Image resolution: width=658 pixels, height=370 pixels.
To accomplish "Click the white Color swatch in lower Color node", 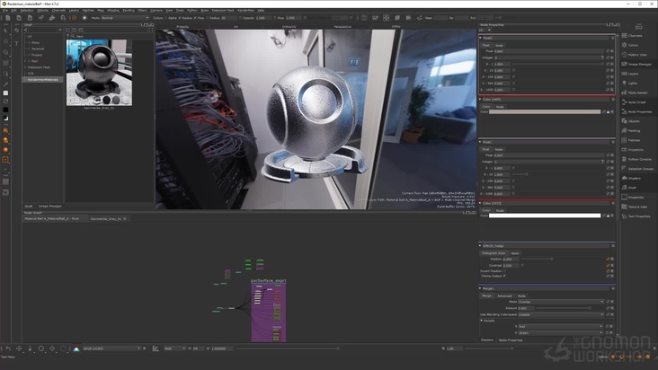I will click(545, 216).
